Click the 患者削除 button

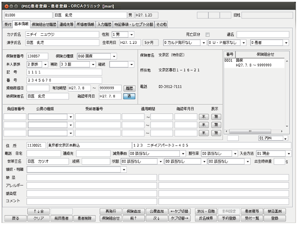[85, 218]
